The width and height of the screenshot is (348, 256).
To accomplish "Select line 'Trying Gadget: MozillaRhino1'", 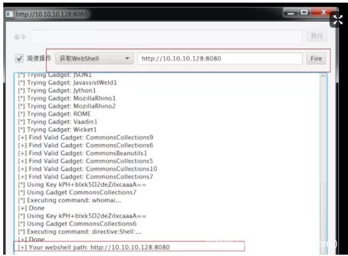I will [67, 98].
